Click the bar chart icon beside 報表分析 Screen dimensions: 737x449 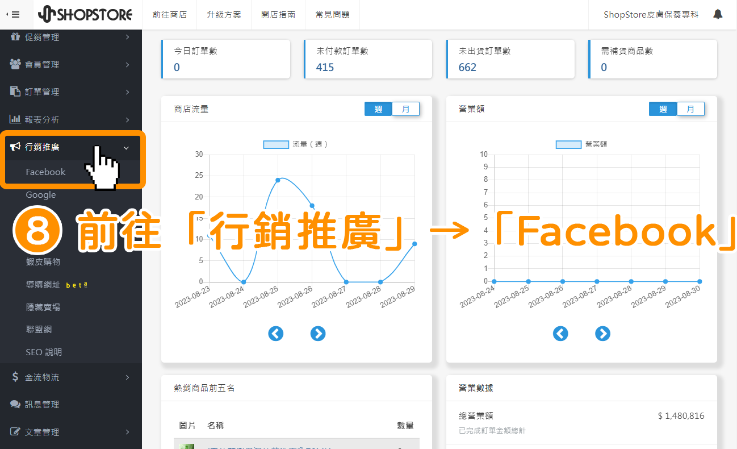point(15,119)
